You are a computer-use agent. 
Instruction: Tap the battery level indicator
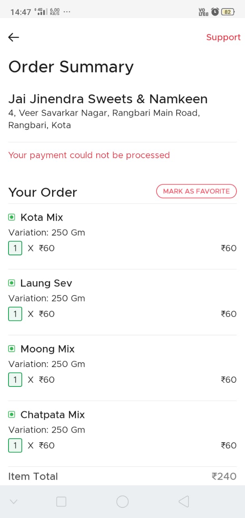pos(228,12)
